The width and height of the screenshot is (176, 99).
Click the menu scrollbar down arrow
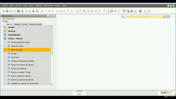(52, 84)
